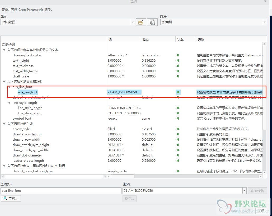Click the 浏览... browse button
This screenshot has height=216, width=272.
point(129,199)
